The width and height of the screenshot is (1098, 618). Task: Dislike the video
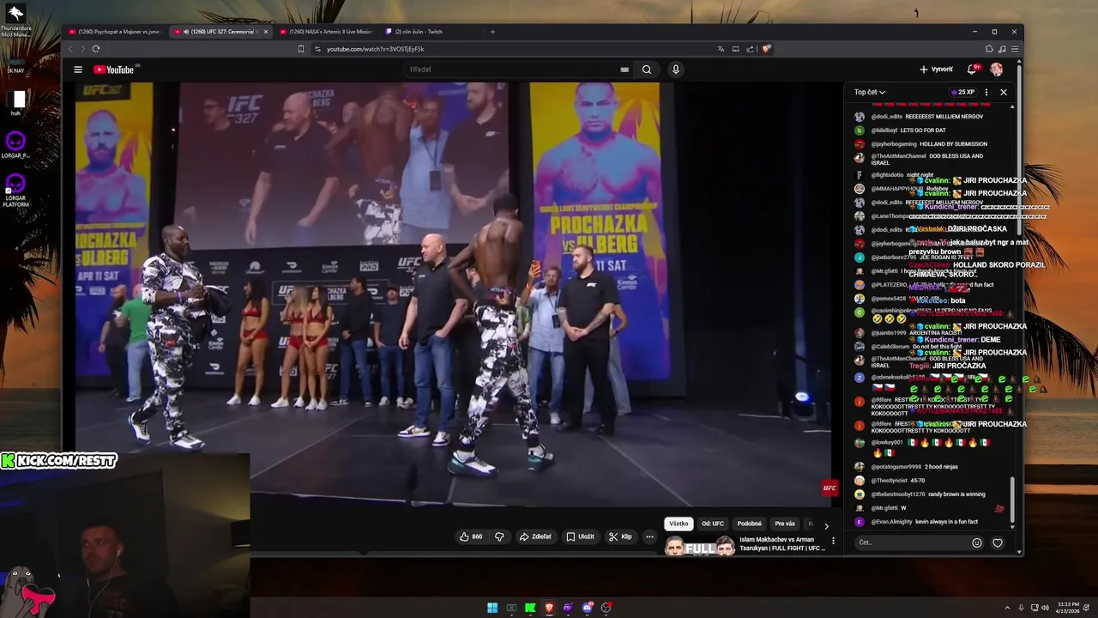pyautogui.click(x=499, y=536)
